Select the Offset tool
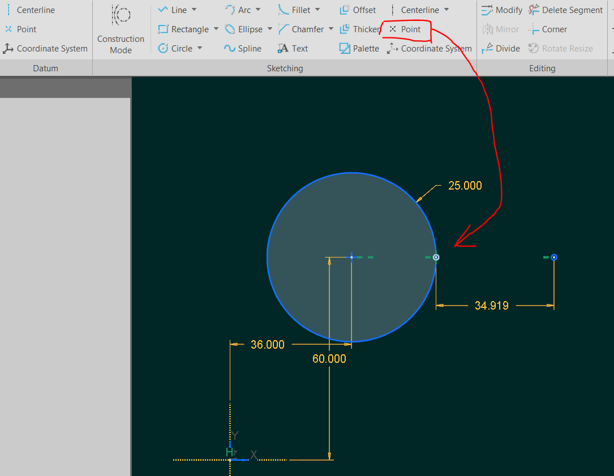Image resolution: width=614 pixels, height=476 pixels. 357,9
